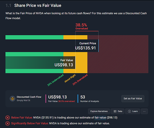
Task: Click the info icon in Learn button
Action: (x=130, y=111)
